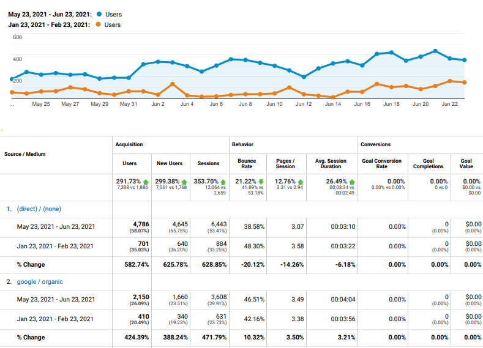Viewport: 483px width, 348px height.
Task: Sort by Goal Completions column header
Action: pos(428,163)
